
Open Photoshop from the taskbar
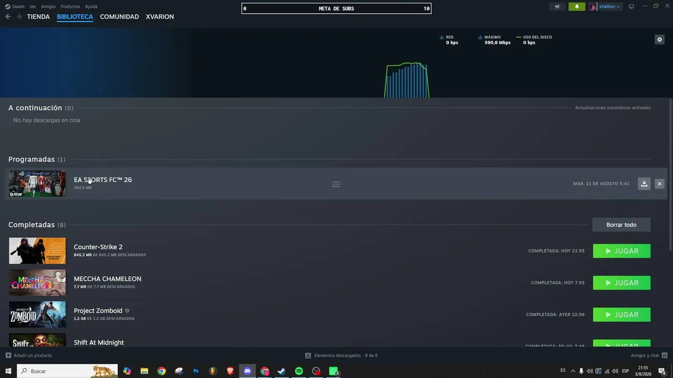coord(196,371)
